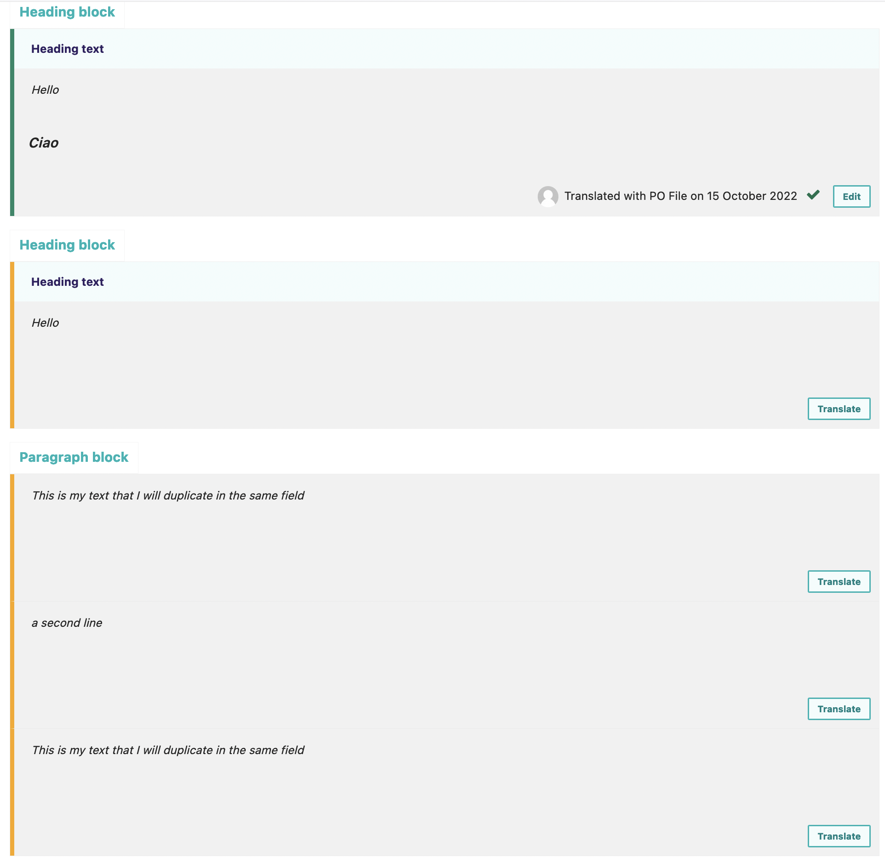
Task: Click the first 'This is my text' sentence
Action: click(168, 496)
